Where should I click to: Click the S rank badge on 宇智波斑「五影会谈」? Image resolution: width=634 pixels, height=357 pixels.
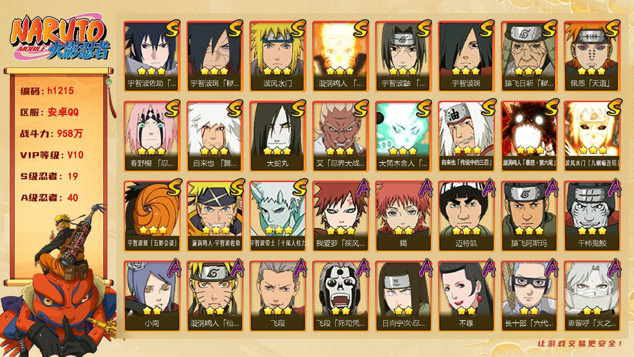click(173, 187)
